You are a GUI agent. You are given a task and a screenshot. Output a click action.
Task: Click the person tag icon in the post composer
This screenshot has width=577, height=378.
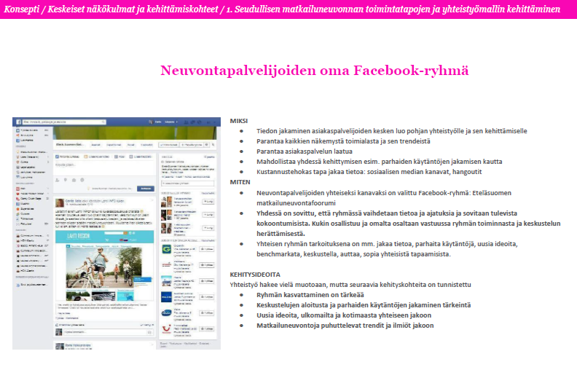pos(58,180)
